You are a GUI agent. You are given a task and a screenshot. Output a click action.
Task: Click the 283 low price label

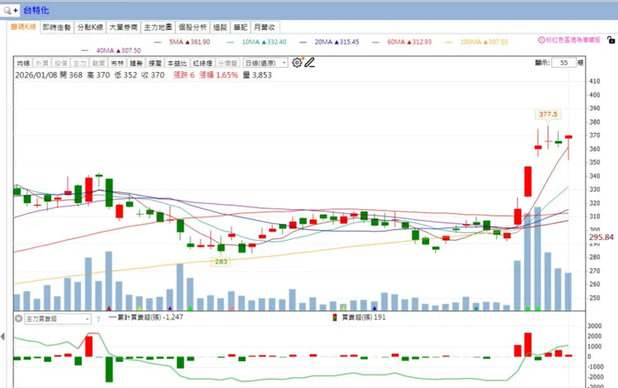click(x=220, y=262)
